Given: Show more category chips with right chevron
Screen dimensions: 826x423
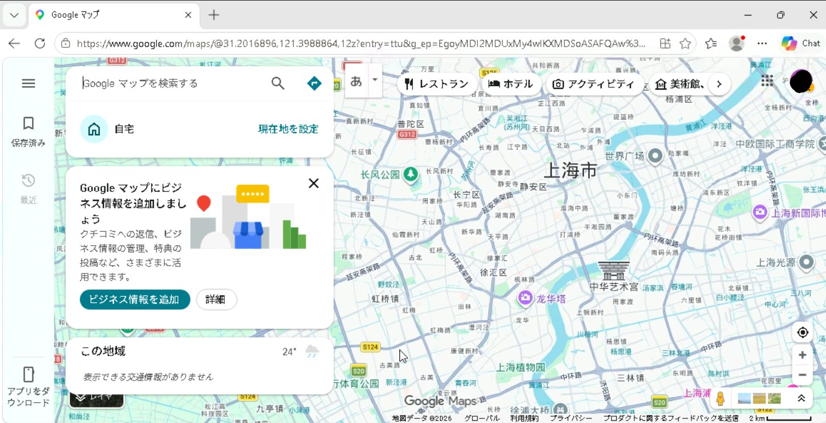Looking at the screenshot, I should coord(719,84).
